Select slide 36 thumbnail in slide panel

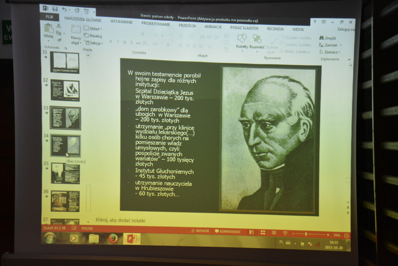(x=65, y=201)
